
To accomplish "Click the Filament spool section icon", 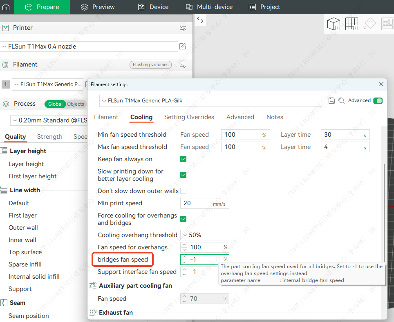I will pyautogui.click(x=5, y=64).
